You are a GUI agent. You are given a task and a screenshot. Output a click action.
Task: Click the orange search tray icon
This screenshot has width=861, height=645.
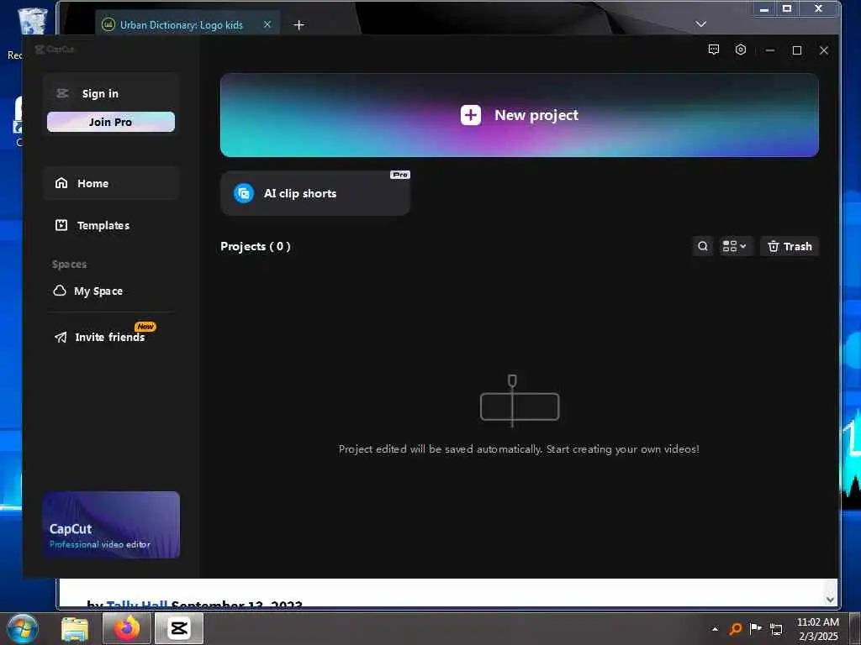735,628
